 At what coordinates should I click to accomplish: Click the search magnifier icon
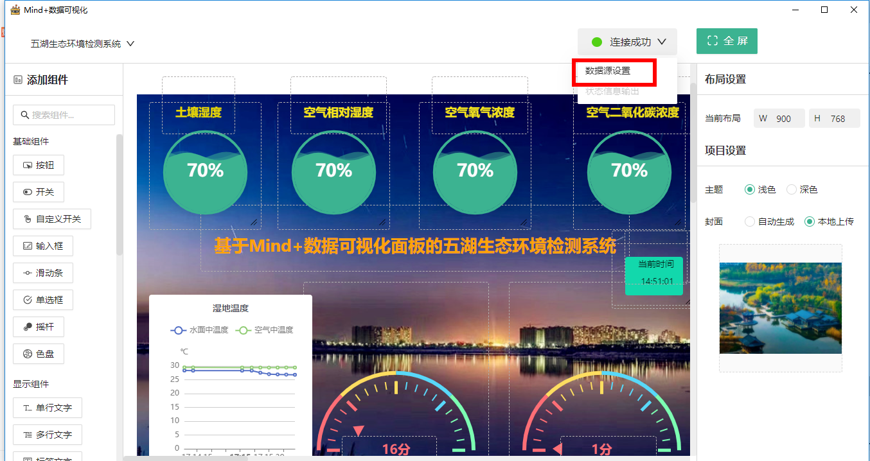point(25,115)
